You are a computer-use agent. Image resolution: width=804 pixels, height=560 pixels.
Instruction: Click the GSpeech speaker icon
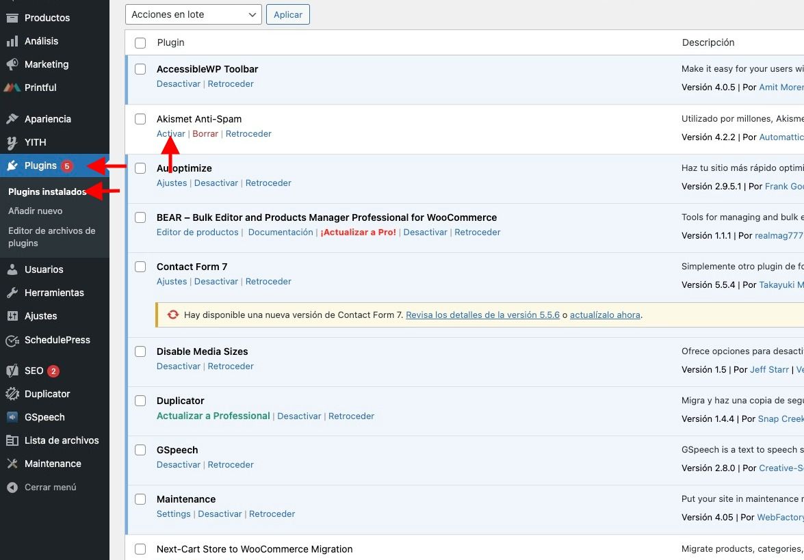12,417
